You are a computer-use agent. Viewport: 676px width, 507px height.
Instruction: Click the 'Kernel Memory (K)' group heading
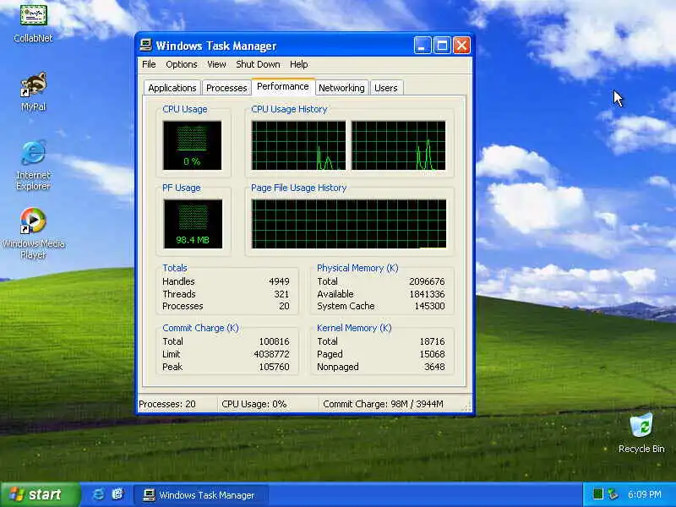coord(354,328)
